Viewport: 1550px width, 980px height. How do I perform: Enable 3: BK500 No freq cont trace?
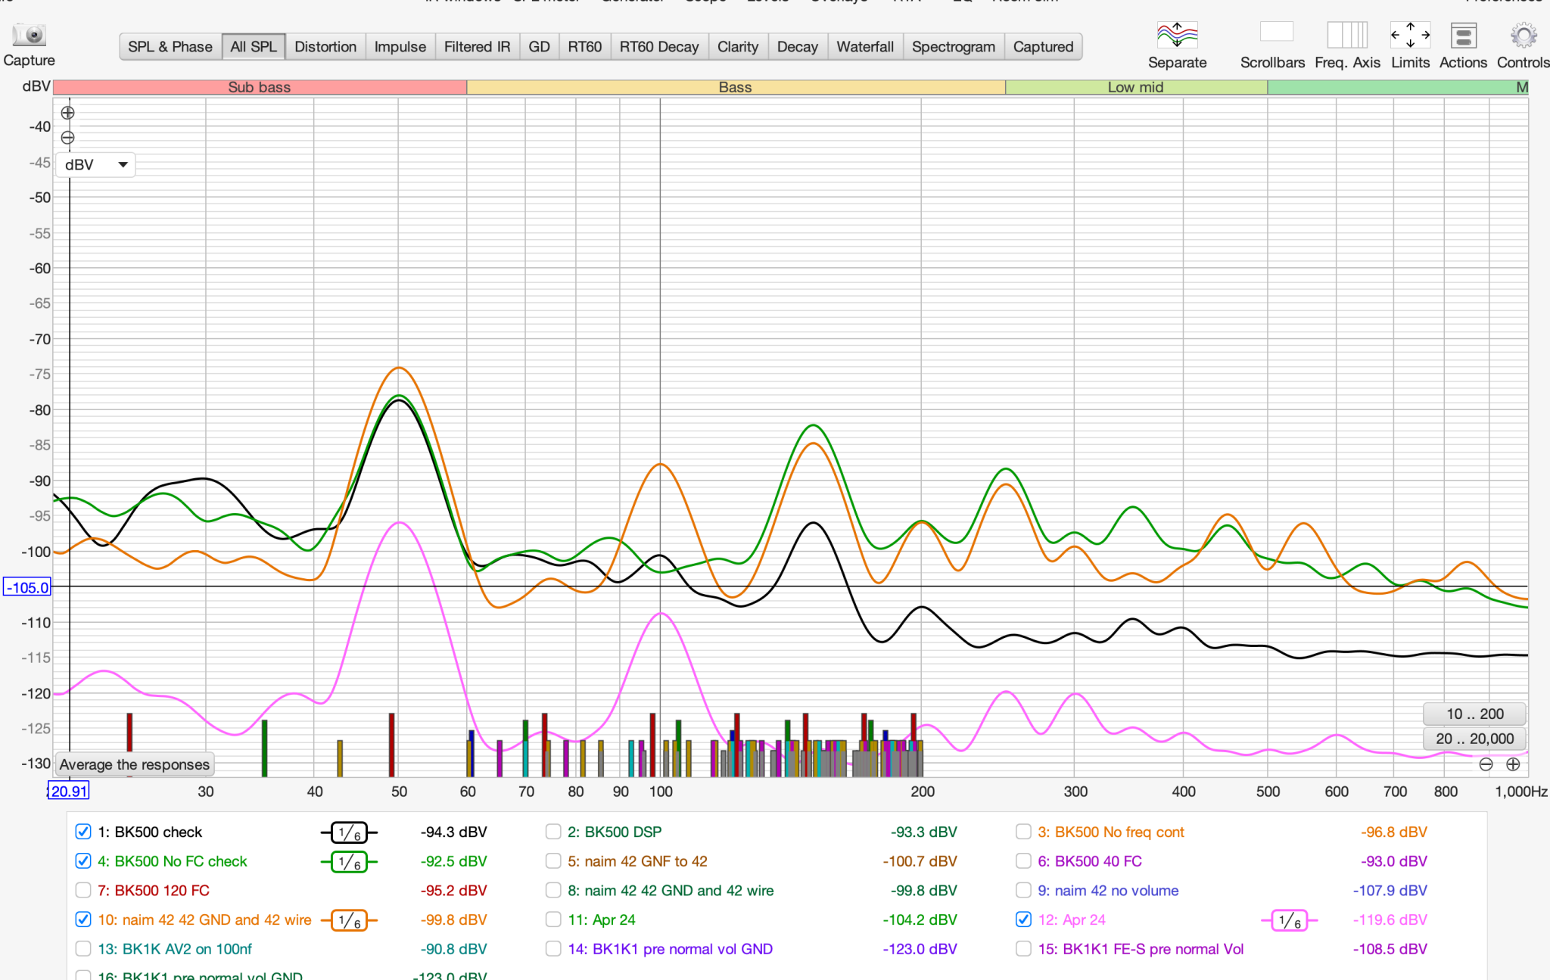tap(1023, 832)
